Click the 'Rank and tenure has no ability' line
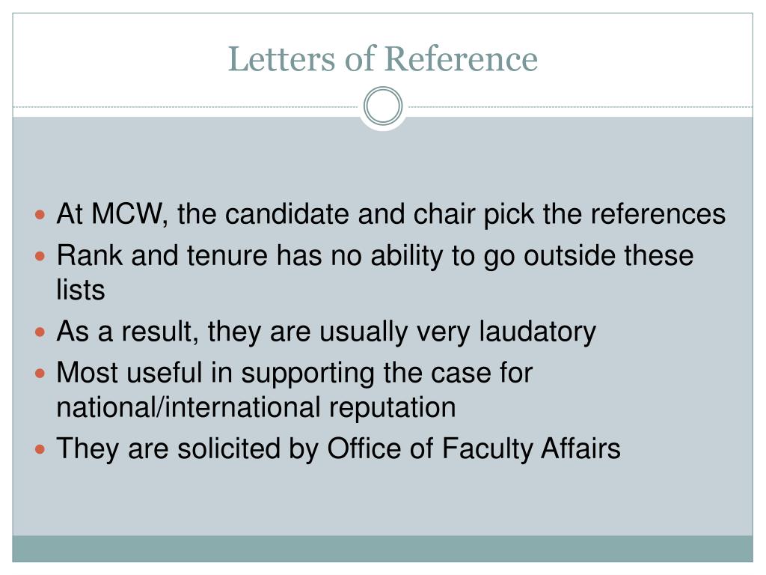The image size is (766, 575). [375, 256]
